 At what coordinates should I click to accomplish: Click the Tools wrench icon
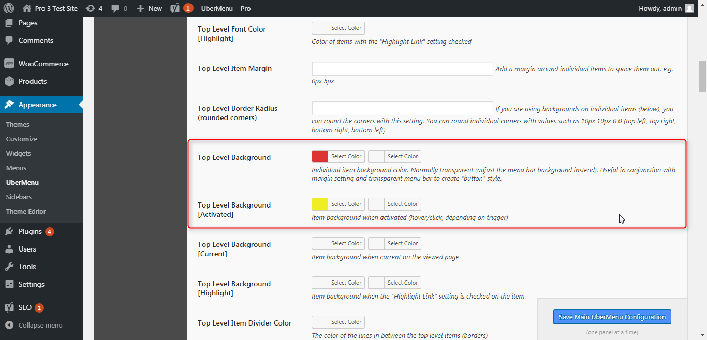point(9,267)
